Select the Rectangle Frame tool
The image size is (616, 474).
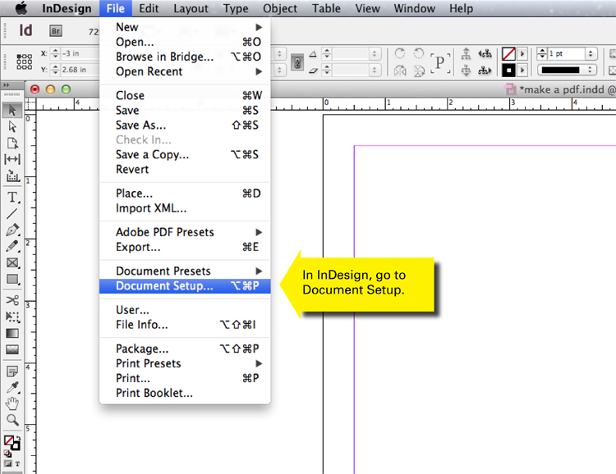[12, 263]
